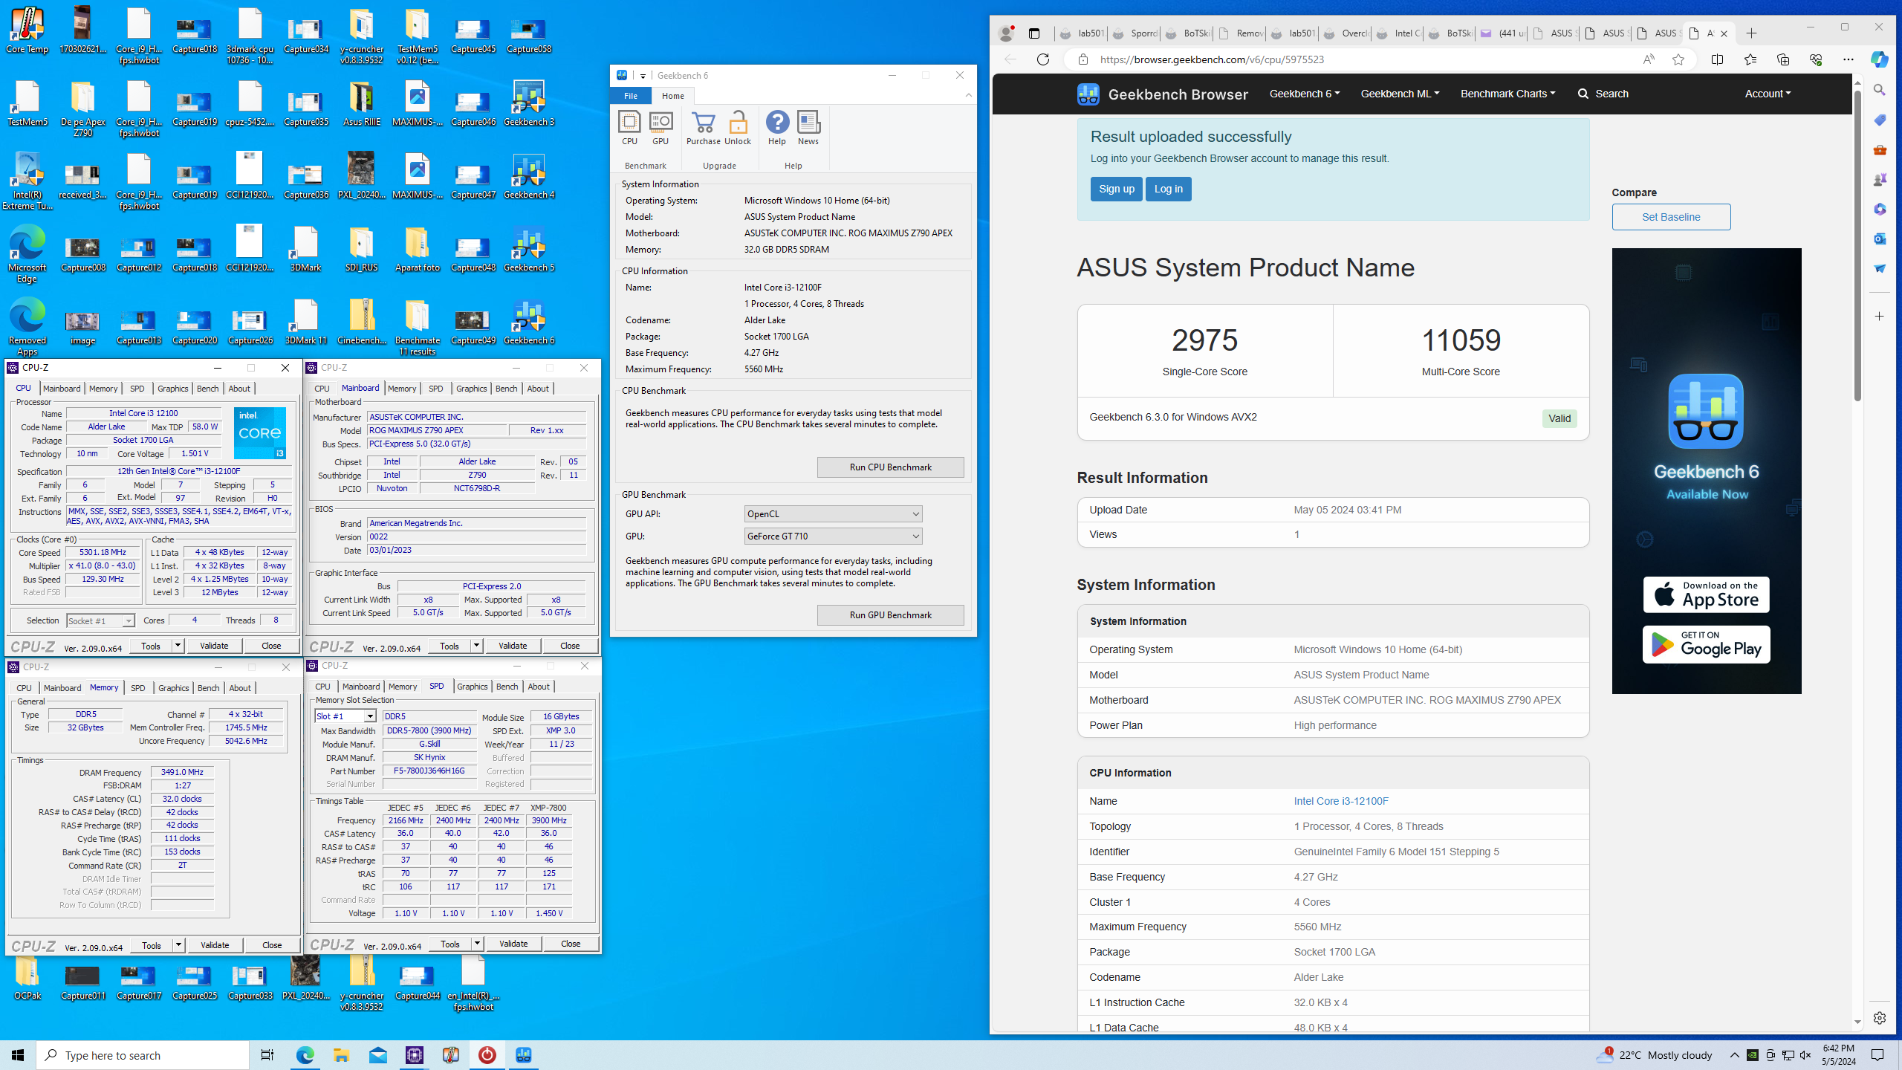Open the Edge tab actions menu icon
Image resolution: width=1902 pixels, height=1070 pixels.
[1033, 33]
